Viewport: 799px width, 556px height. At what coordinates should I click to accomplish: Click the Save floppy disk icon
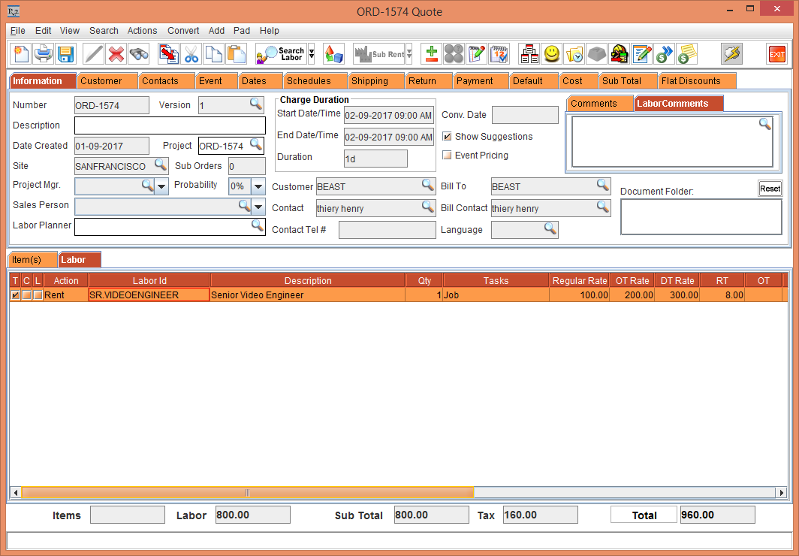point(65,54)
